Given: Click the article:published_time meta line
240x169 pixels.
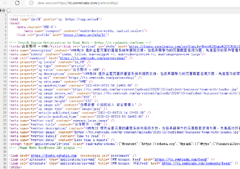Looking at the screenshot, I should click(80, 113).
